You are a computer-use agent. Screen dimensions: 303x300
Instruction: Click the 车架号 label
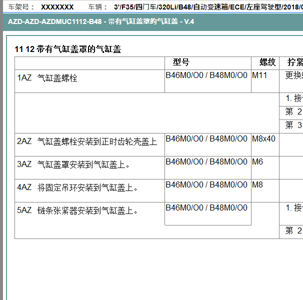tap(21, 7)
